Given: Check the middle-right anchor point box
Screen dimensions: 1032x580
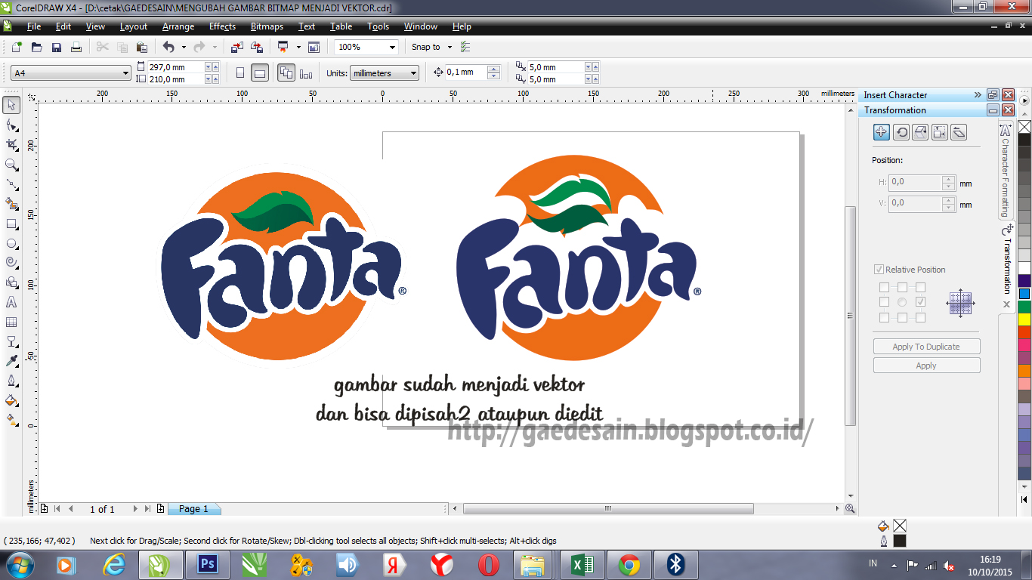Looking at the screenshot, I should click(920, 302).
